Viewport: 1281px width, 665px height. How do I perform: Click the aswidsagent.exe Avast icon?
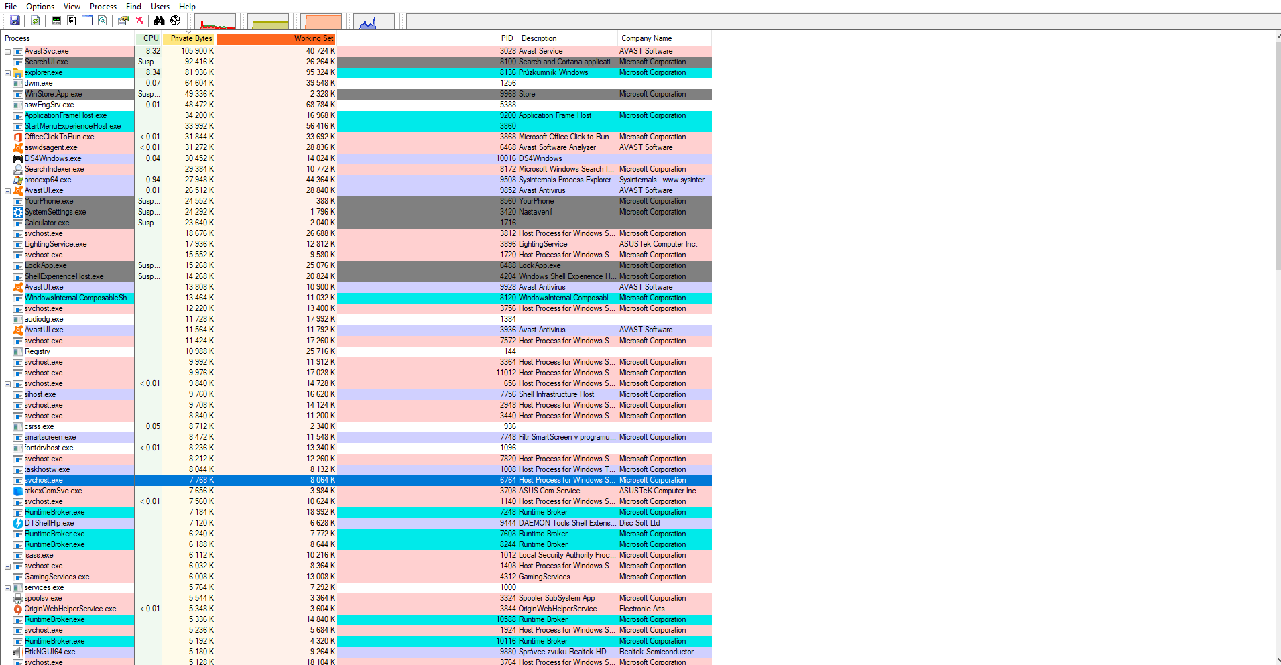tap(18, 147)
